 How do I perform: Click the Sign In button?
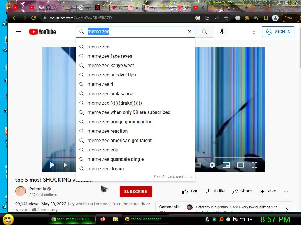pyautogui.click(x=278, y=32)
